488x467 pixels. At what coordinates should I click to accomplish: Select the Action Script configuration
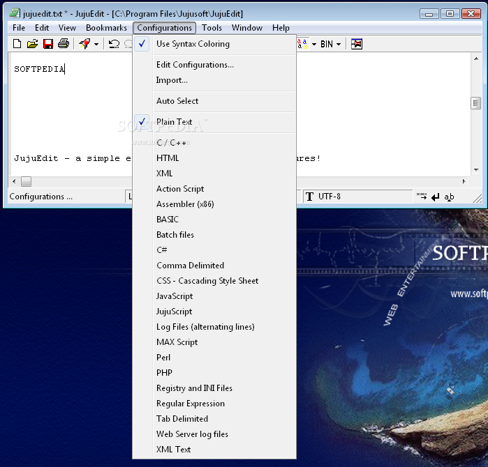214,189
